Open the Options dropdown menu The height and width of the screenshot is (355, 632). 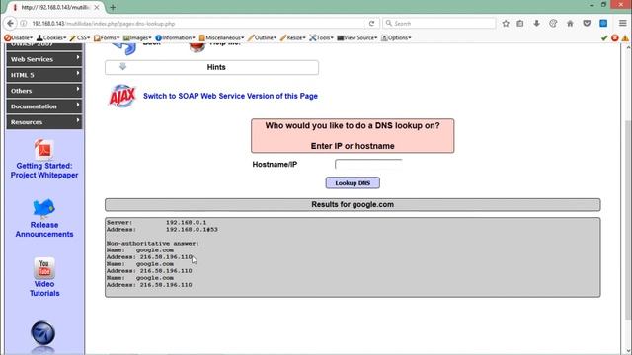coord(396,37)
